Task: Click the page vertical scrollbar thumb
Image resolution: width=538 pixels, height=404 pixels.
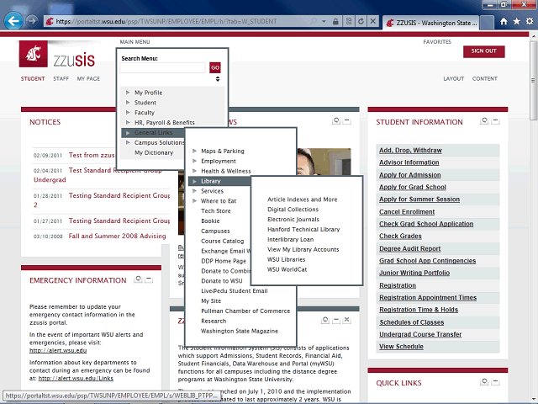Action: 534,80
